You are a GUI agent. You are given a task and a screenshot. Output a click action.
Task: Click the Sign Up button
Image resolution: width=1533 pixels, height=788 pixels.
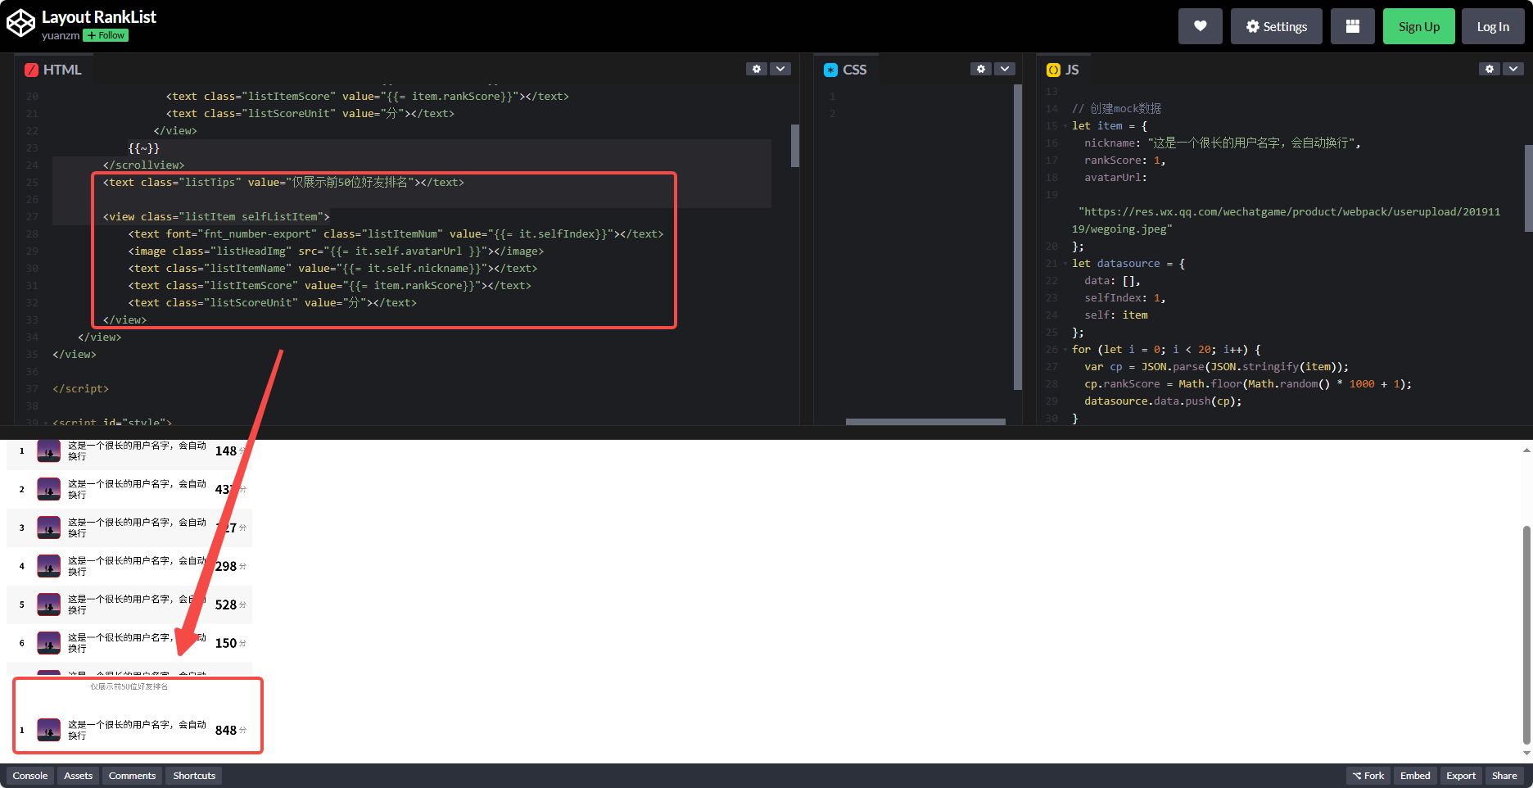[1418, 26]
